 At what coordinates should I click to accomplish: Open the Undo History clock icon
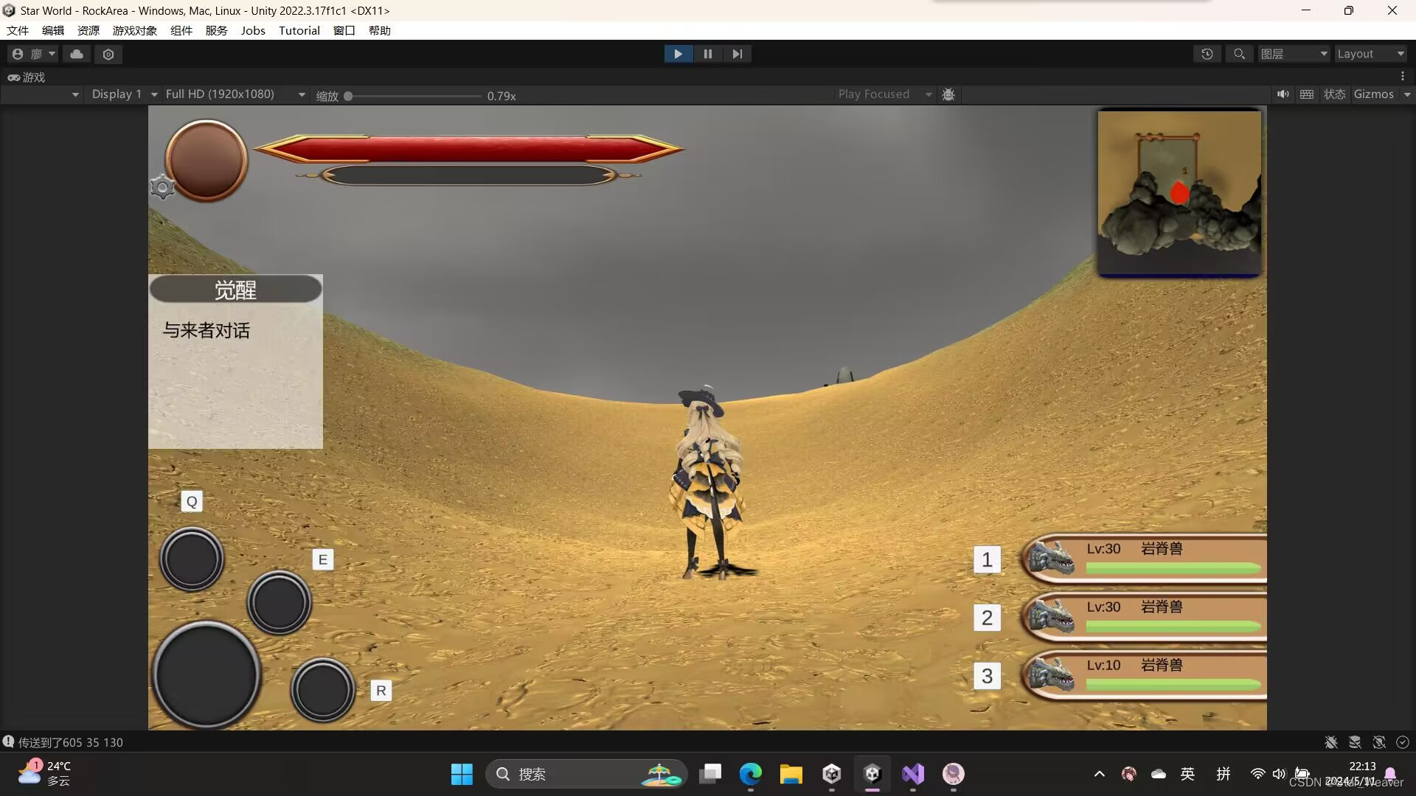[1207, 54]
